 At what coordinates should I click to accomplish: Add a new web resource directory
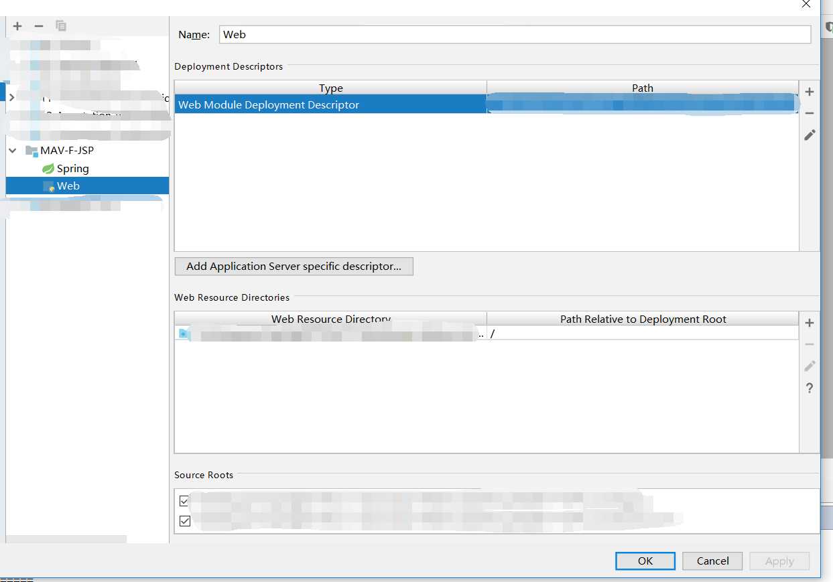click(810, 323)
